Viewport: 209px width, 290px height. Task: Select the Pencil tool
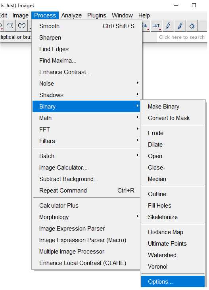(168, 25)
